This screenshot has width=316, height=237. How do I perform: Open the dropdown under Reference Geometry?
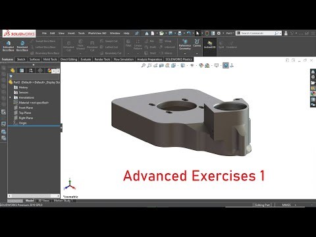click(x=185, y=53)
